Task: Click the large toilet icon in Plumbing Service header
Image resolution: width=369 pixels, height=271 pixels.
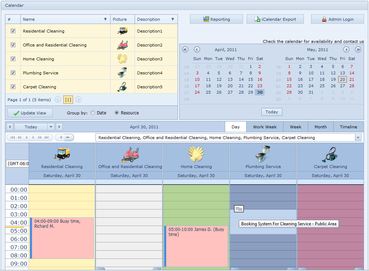Action: [x=263, y=154]
